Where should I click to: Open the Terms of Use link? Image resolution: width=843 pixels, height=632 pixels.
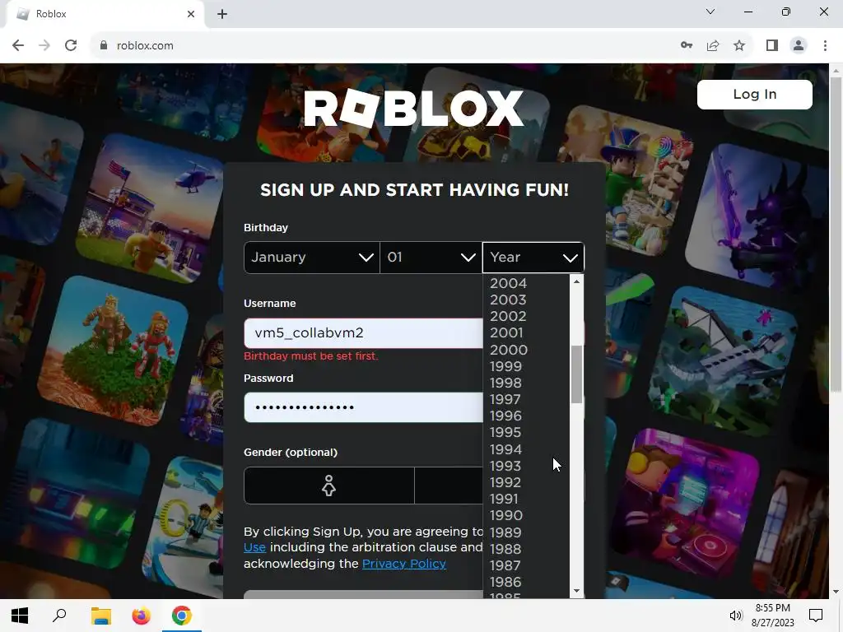(255, 547)
